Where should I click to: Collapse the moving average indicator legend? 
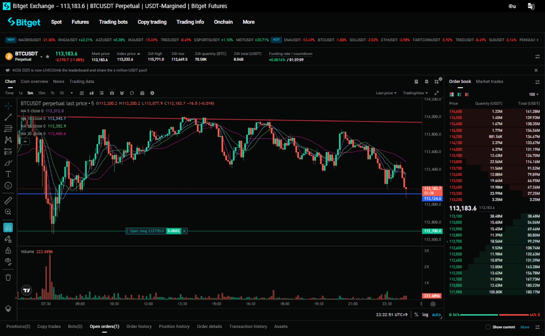[25, 141]
